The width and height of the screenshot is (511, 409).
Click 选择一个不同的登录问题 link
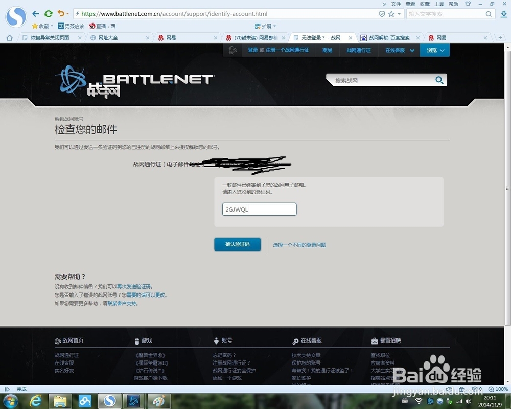(299, 245)
